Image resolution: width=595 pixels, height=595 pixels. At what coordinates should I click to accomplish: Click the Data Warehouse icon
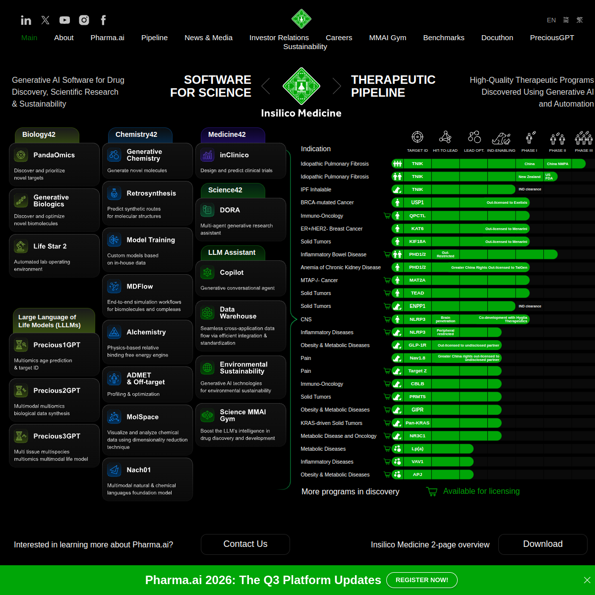[x=207, y=313]
